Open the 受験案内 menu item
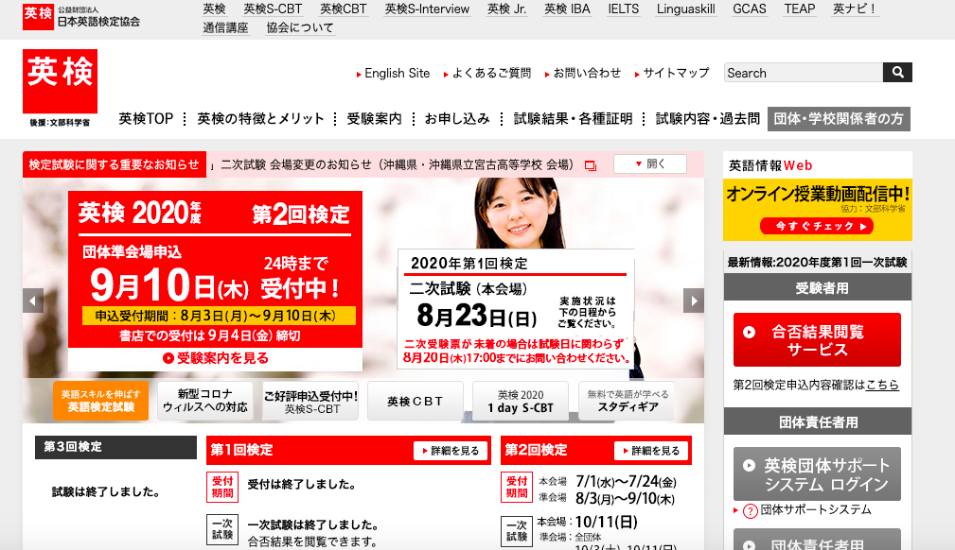Image resolution: width=955 pixels, height=550 pixels. pos(374,119)
